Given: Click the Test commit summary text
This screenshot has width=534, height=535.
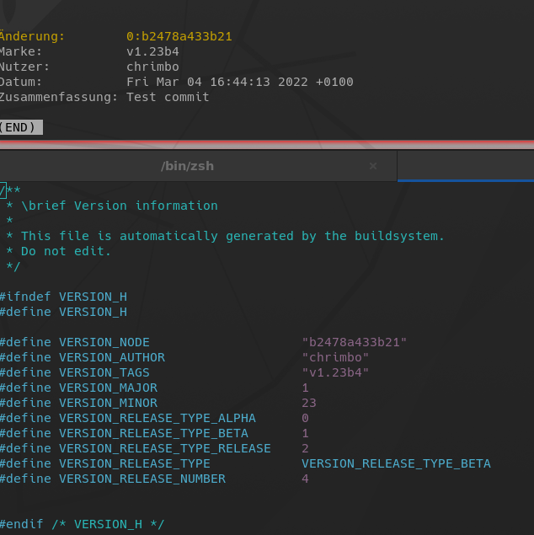Looking at the screenshot, I should point(168,97).
